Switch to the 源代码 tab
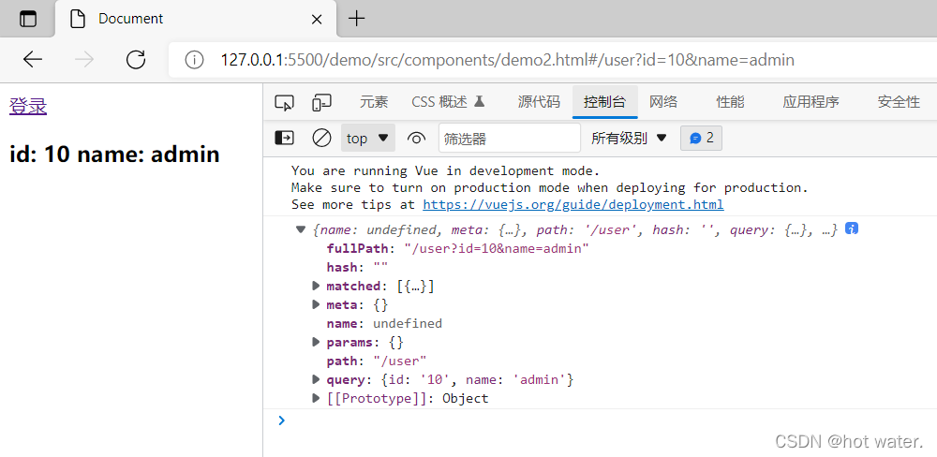Image resolution: width=937 pixels, height=457 pixels. 539,102
